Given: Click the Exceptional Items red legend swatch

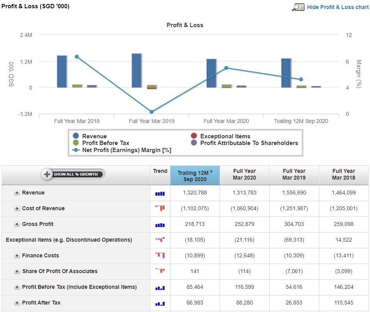Looking at the screenshot, I should (x=194, y=136).
